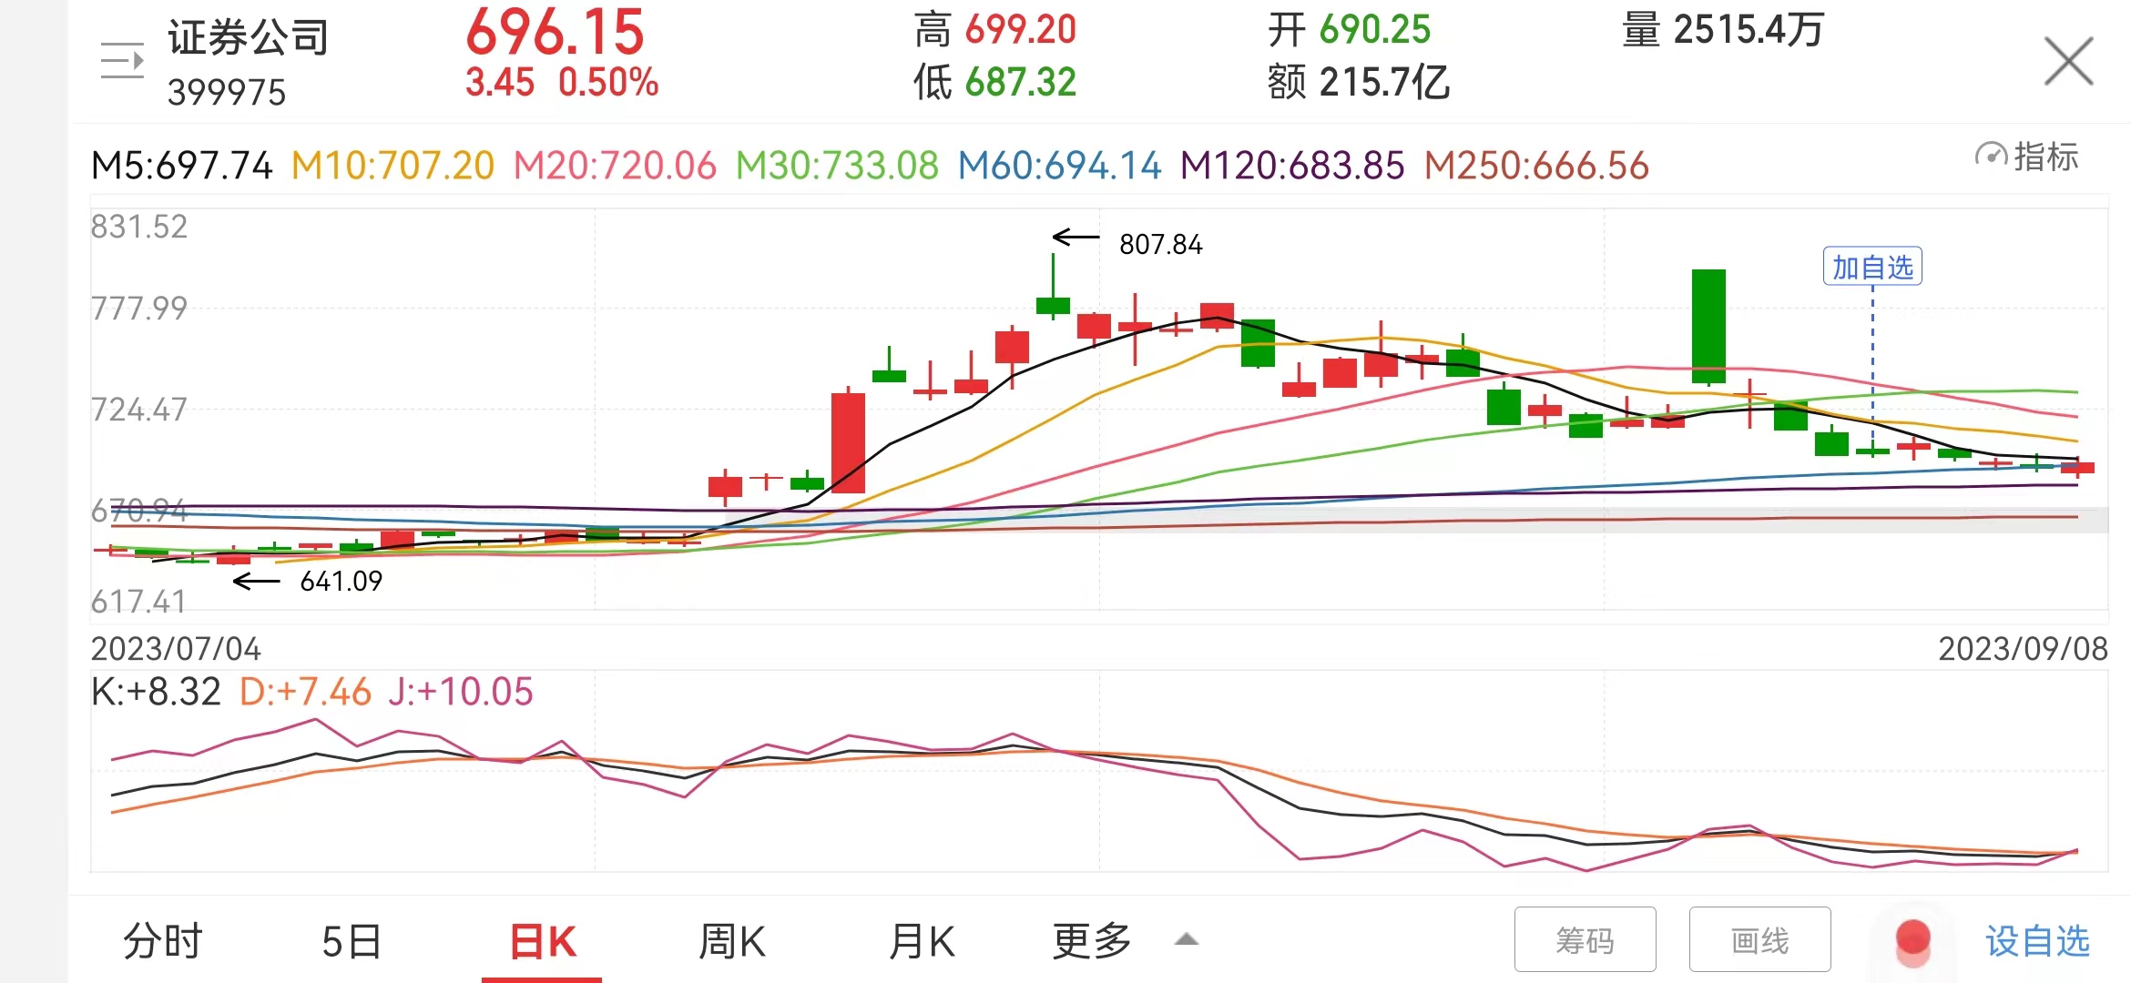Screen dimensions: 2131x983
Task: Select the M20:720.06 moving average label
Action: (615, 166)
